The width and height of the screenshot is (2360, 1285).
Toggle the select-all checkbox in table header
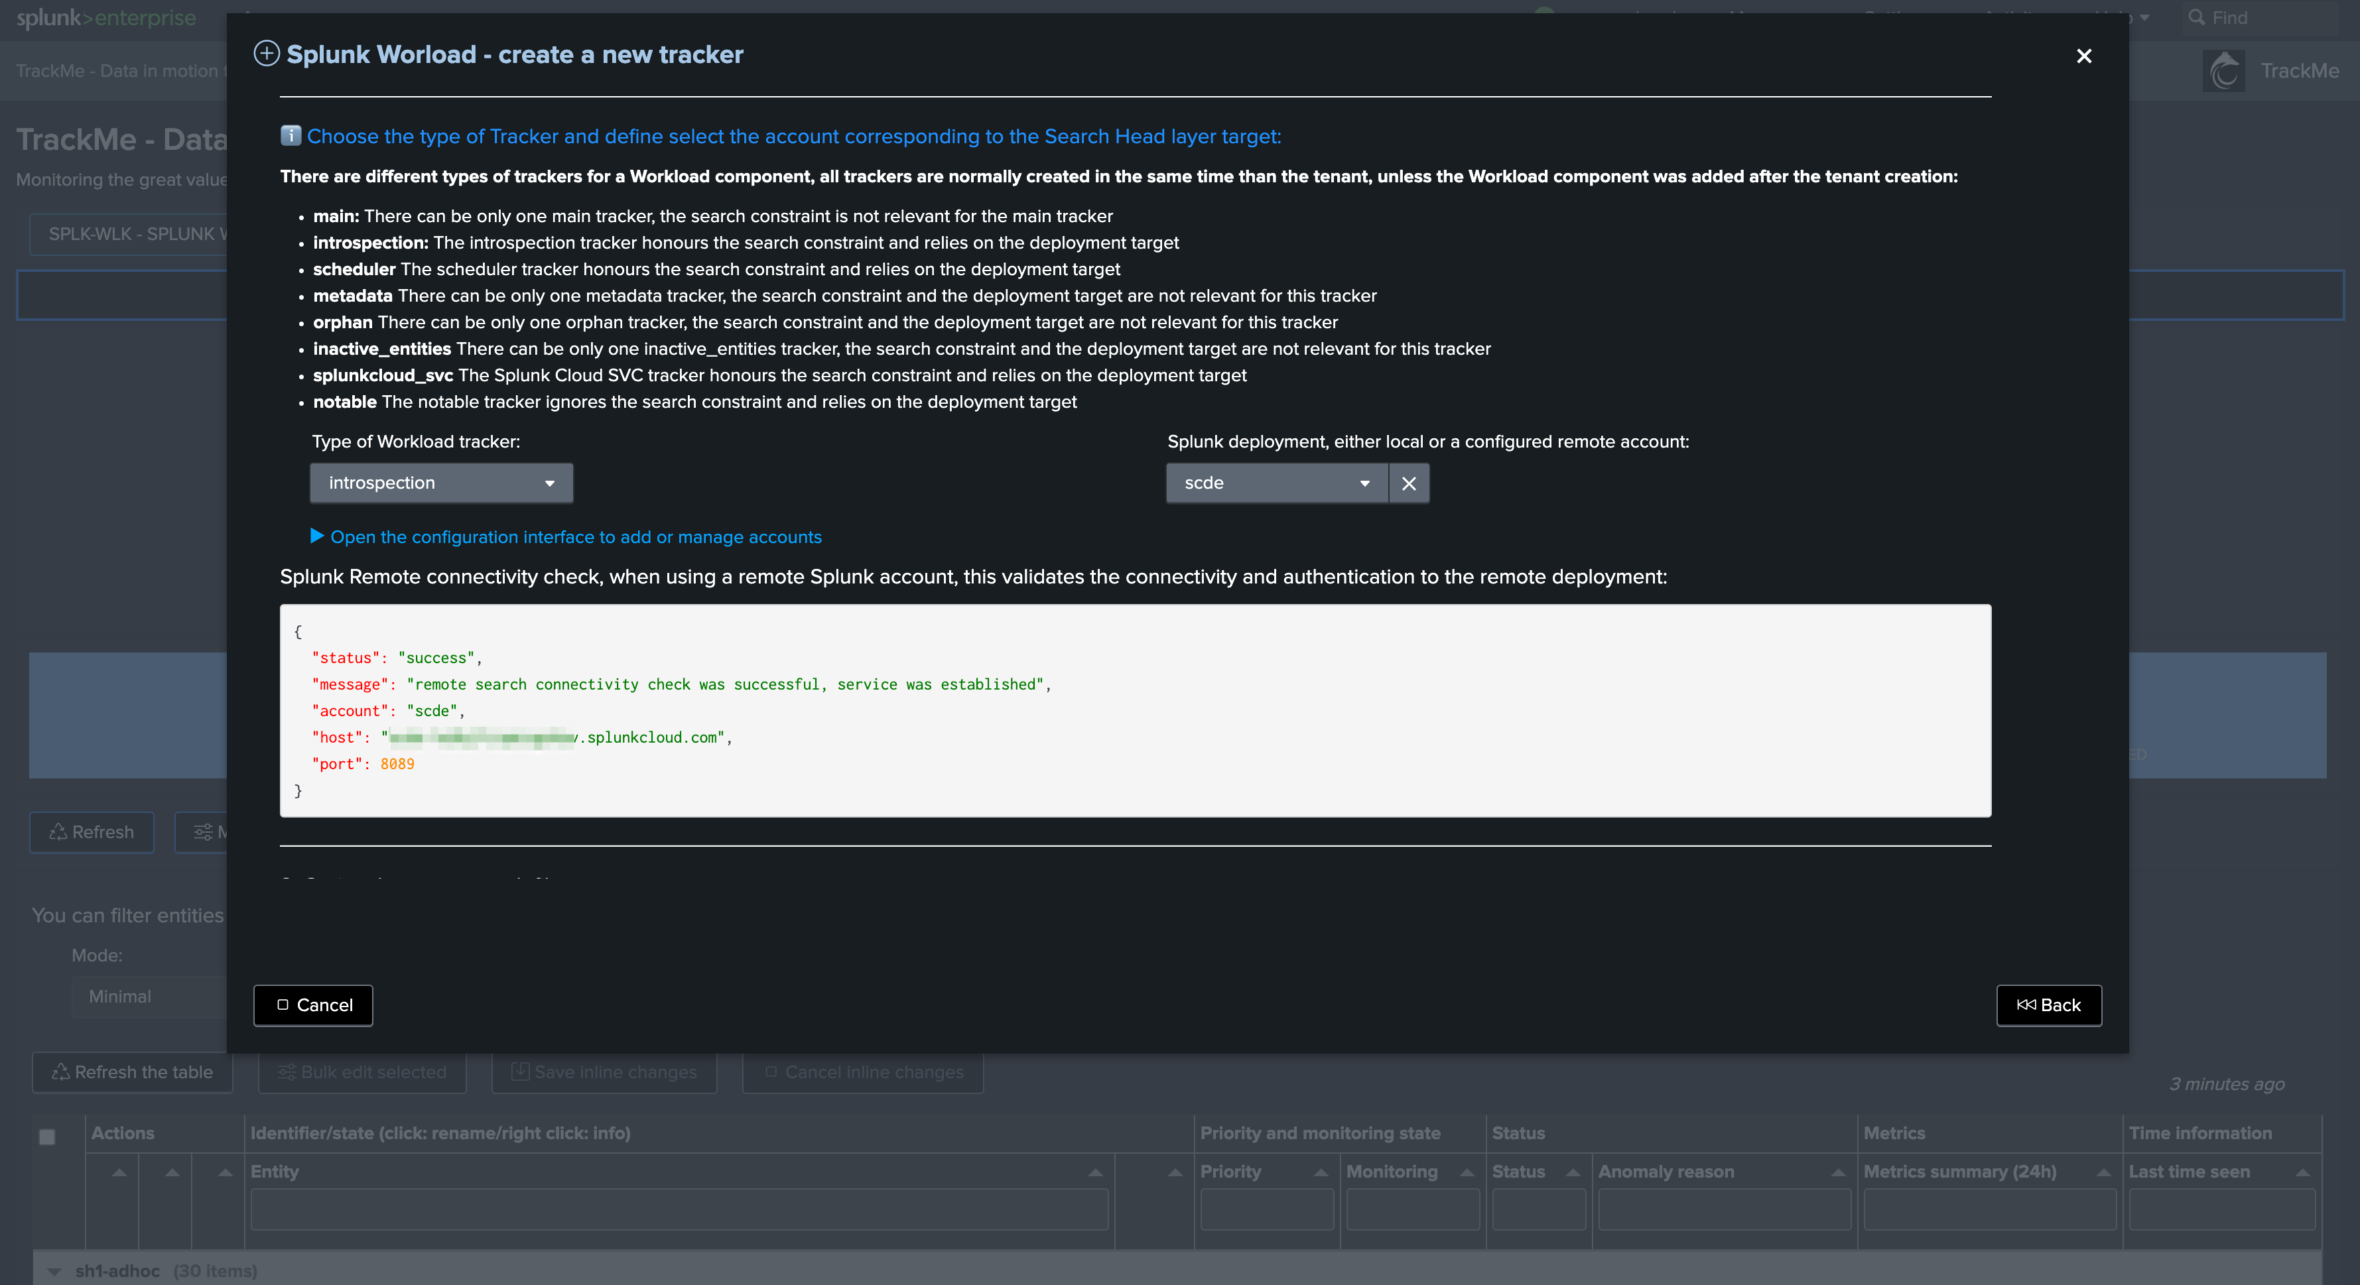48,1136
